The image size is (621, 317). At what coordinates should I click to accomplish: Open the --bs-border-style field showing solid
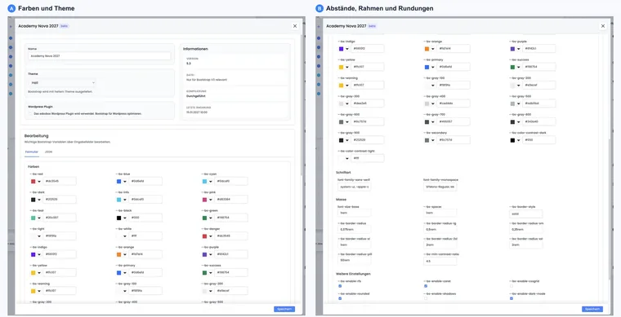(x=526, y=214)
